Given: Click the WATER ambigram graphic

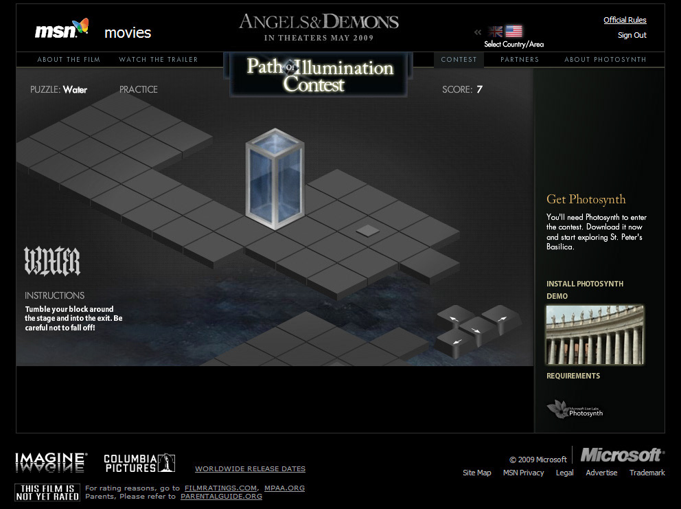Looking at the screenshot, I should pos(52,261).
